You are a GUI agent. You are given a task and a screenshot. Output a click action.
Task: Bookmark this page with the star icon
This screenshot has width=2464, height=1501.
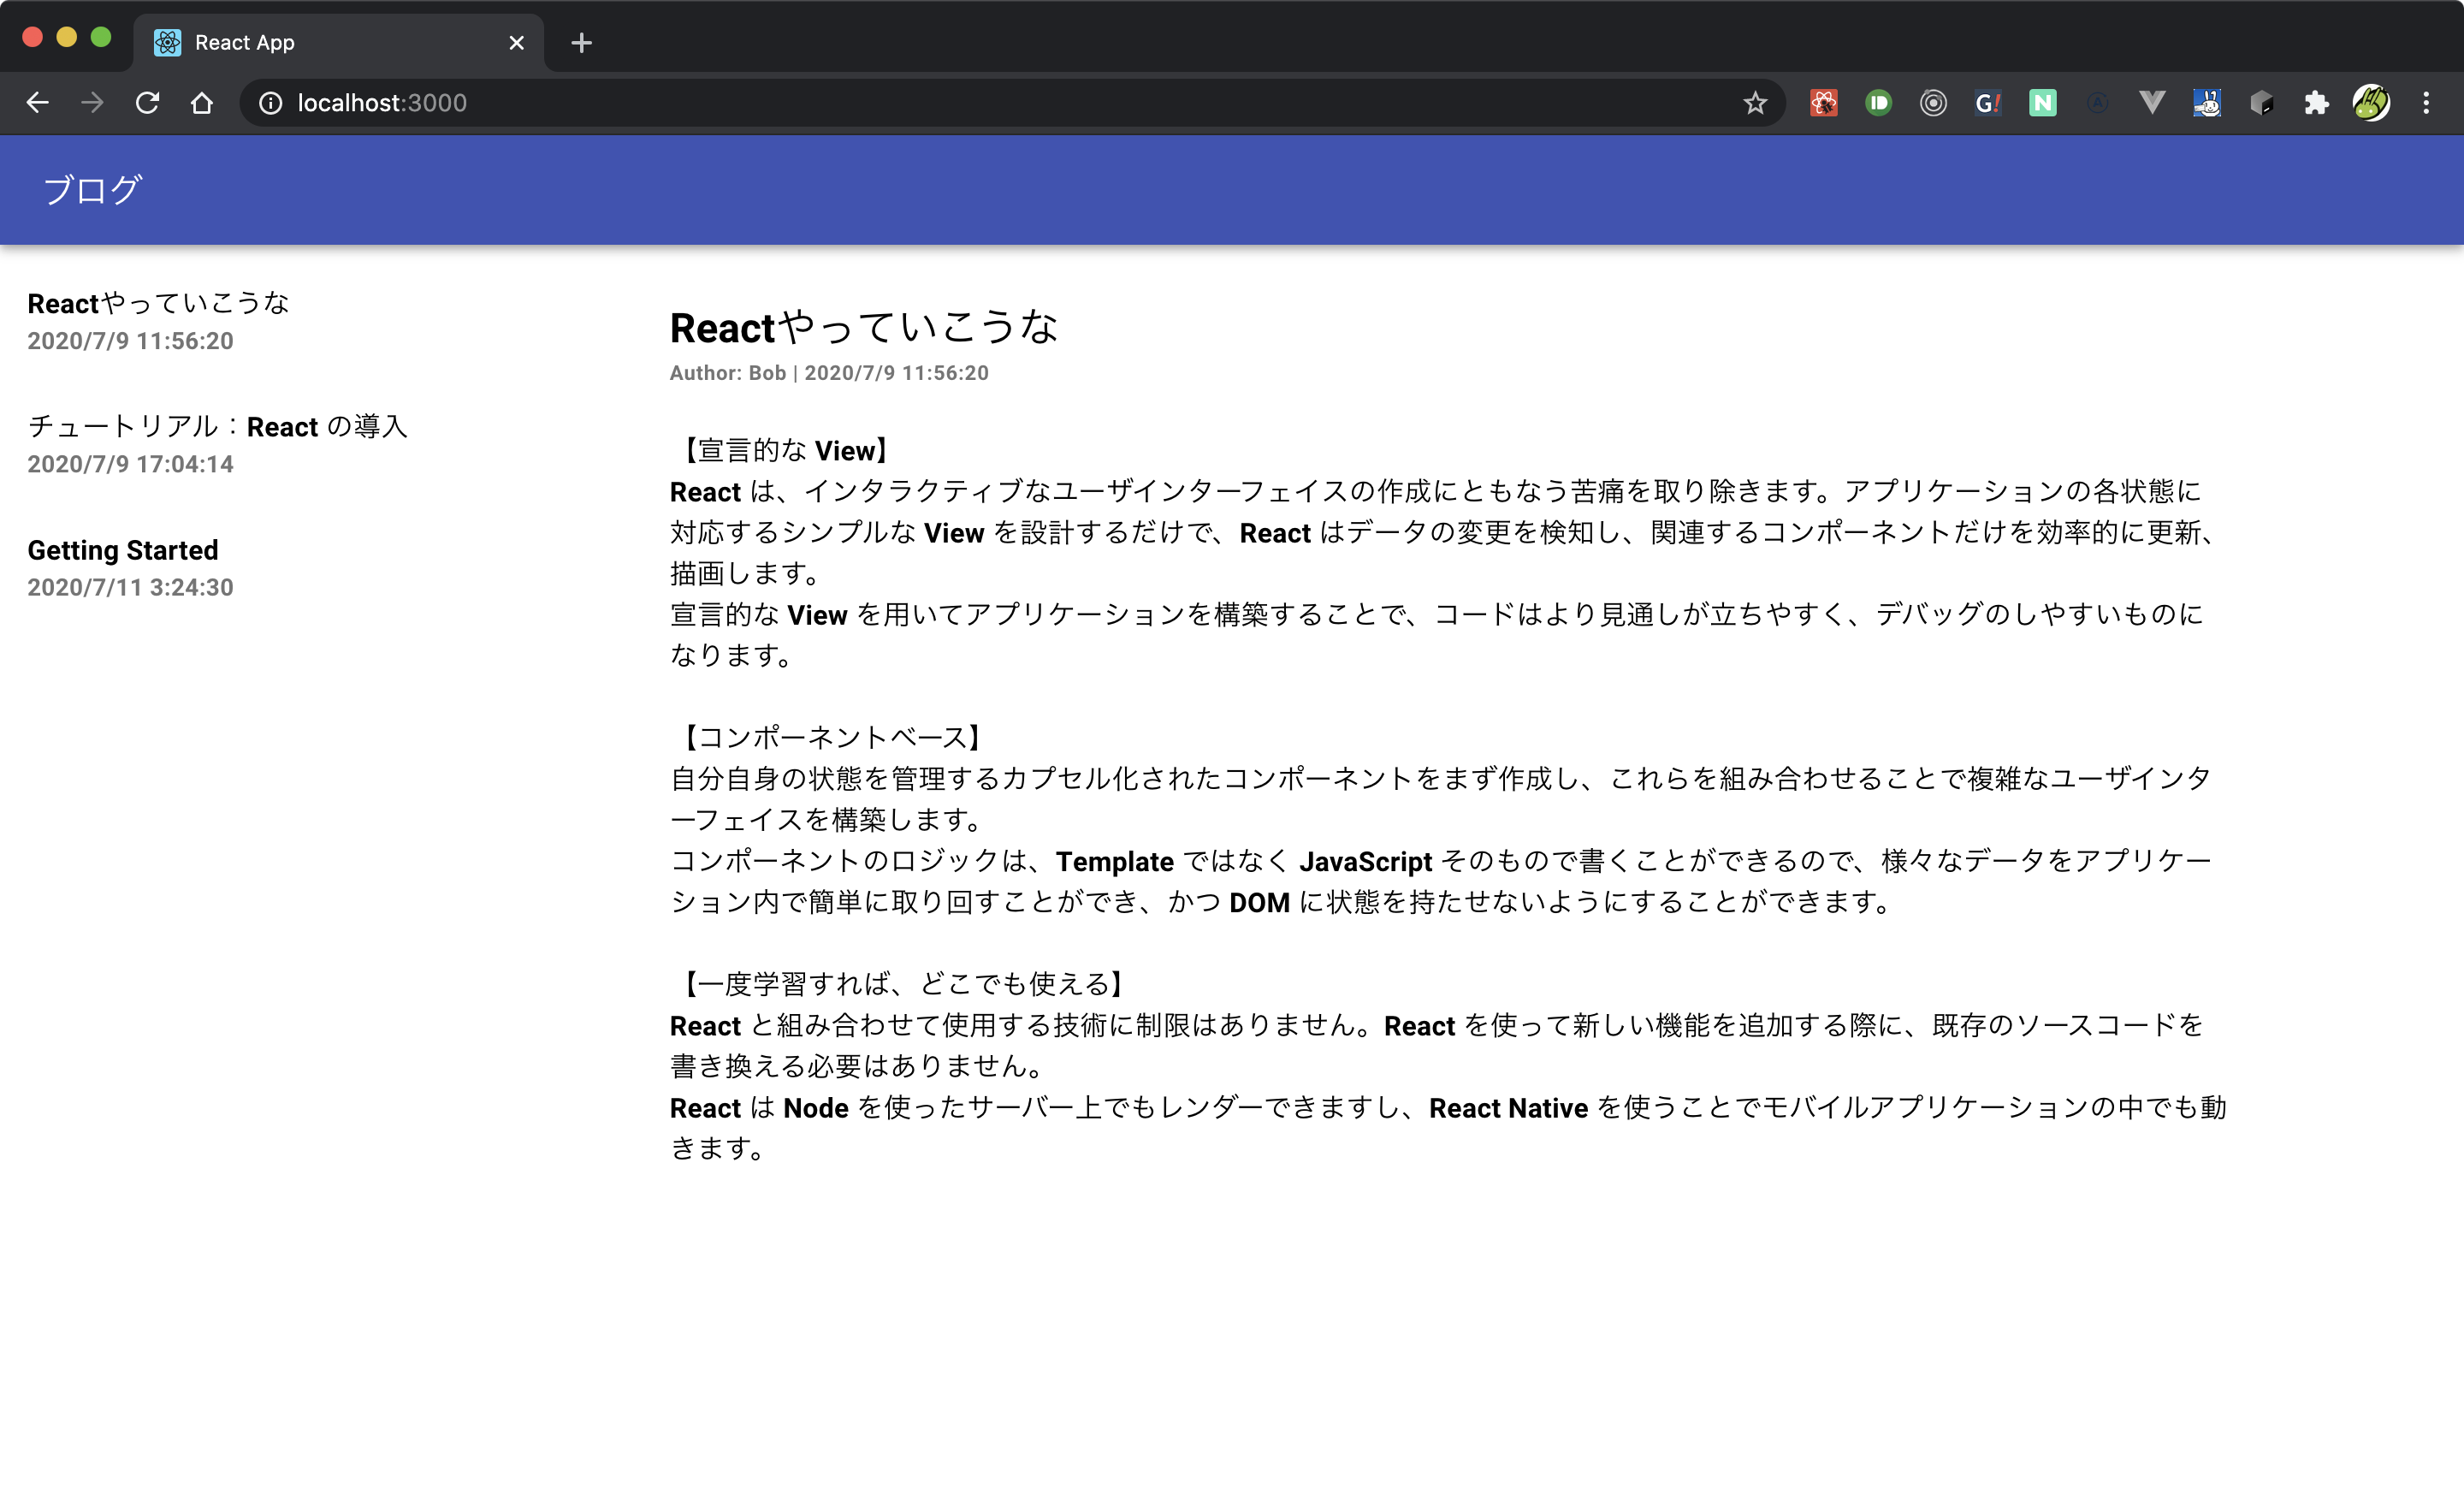(x=1755, y=103)
